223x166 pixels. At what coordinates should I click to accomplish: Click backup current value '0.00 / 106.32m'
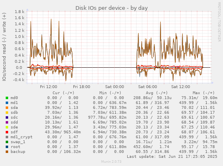click(64, 152)
